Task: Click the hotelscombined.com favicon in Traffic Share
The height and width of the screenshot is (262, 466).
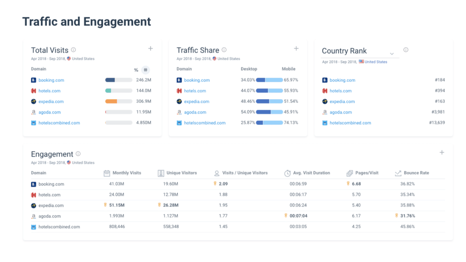Action: [x=179, y=123]
